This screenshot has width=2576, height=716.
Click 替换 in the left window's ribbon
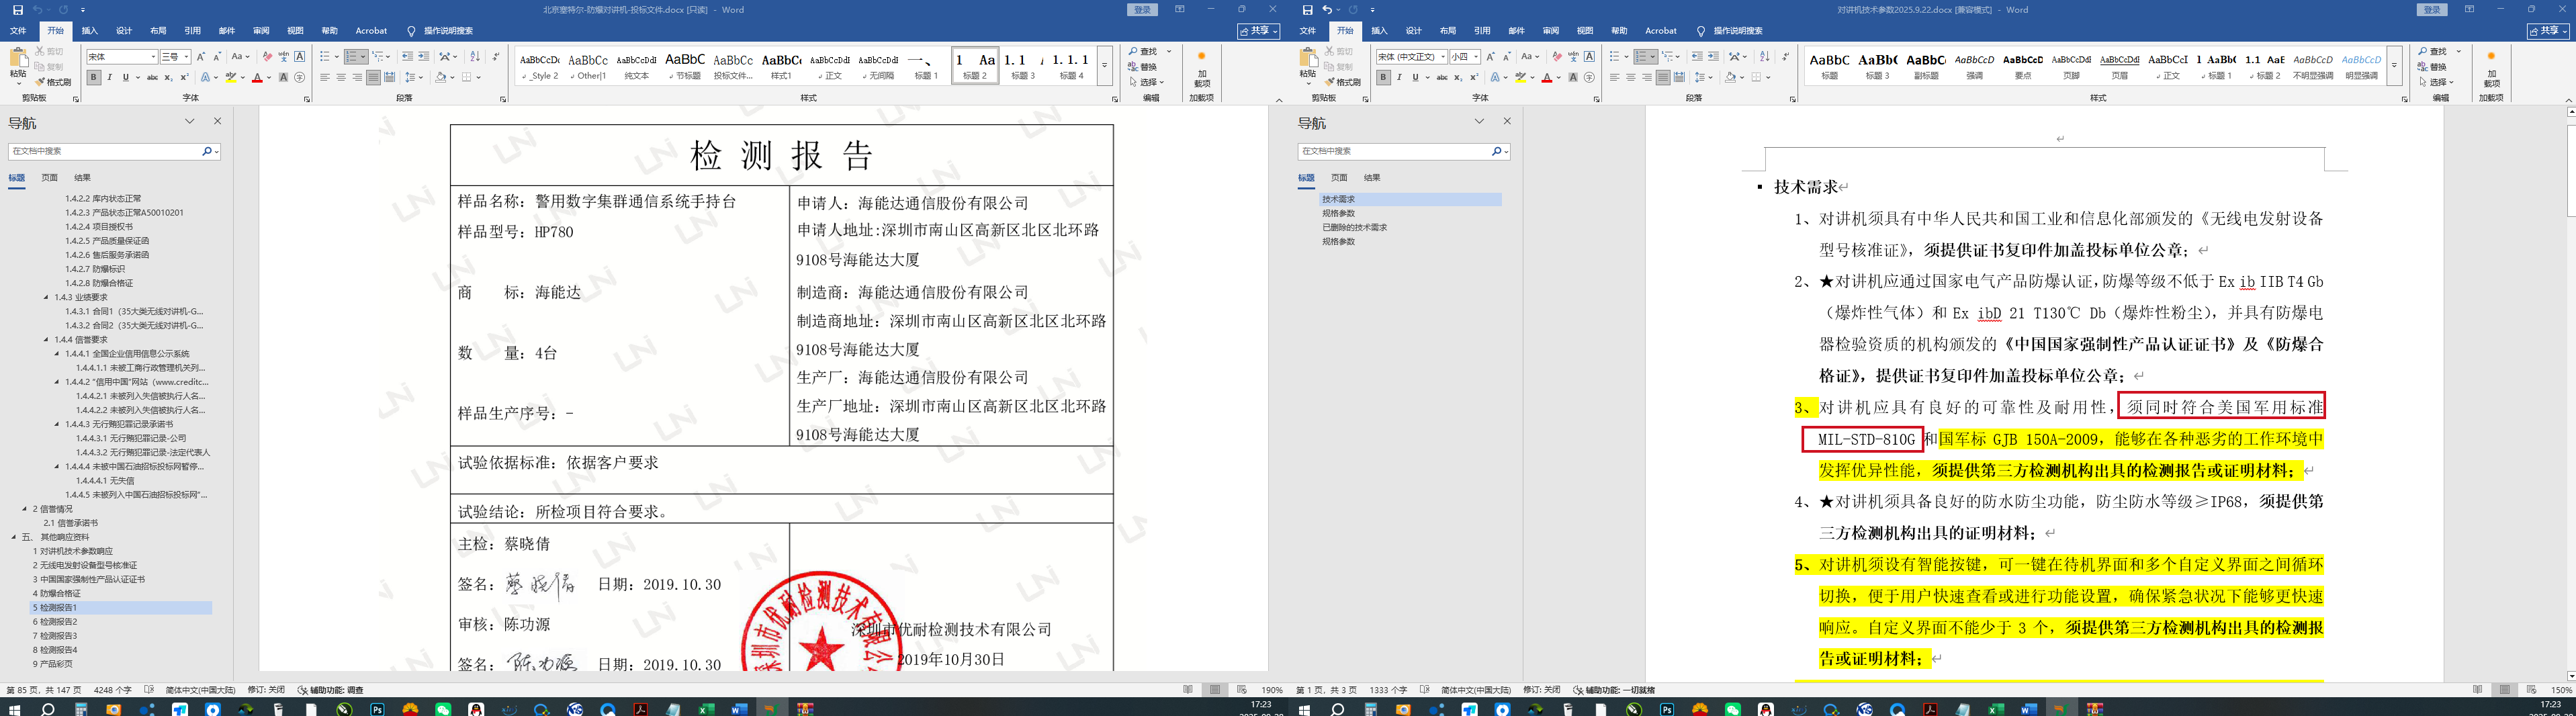[x=1143, y=67]
